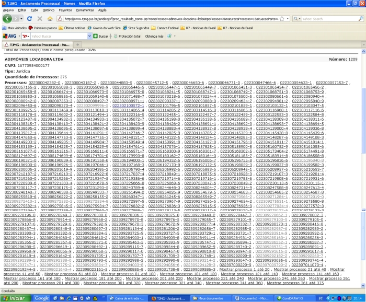Screen dimensions: 366x302
Task: Open the Editar menu
Action: coord(22,10)
